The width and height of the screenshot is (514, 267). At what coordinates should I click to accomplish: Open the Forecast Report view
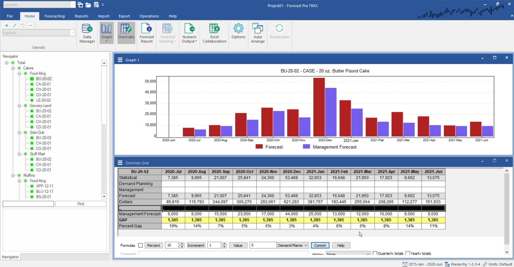(147, 33)
